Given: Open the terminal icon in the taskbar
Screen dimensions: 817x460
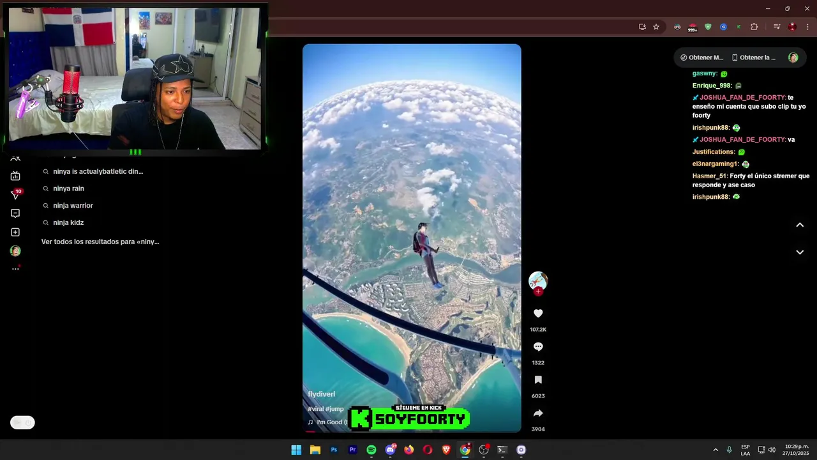Looking at the screenshot, I should pyautogui.click(x=502, y=450).
